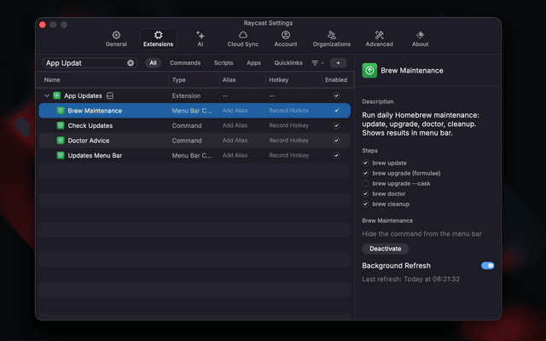Filter the list by Quicklinks
Viewport: 546px width, 341px height.
[x=288, y=63]
